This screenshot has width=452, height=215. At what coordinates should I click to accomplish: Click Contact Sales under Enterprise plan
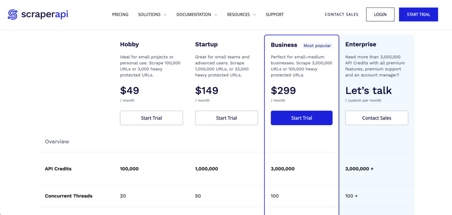pyautogui.click(x=376, y=118)
